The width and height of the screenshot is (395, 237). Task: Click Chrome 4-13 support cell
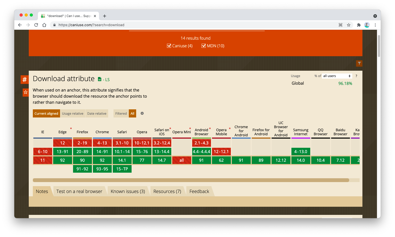102,143
